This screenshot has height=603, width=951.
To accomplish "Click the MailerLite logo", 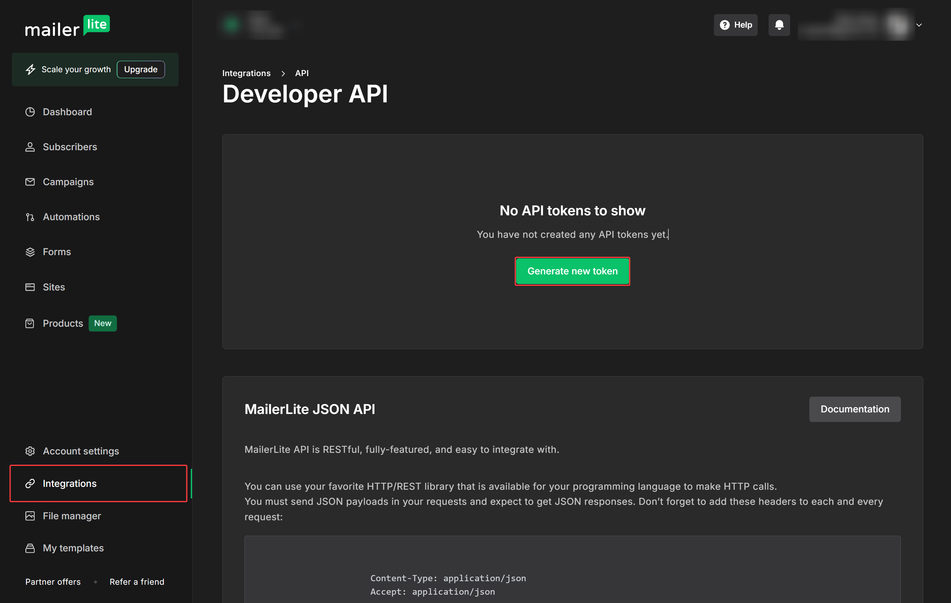I will [67, 26].
